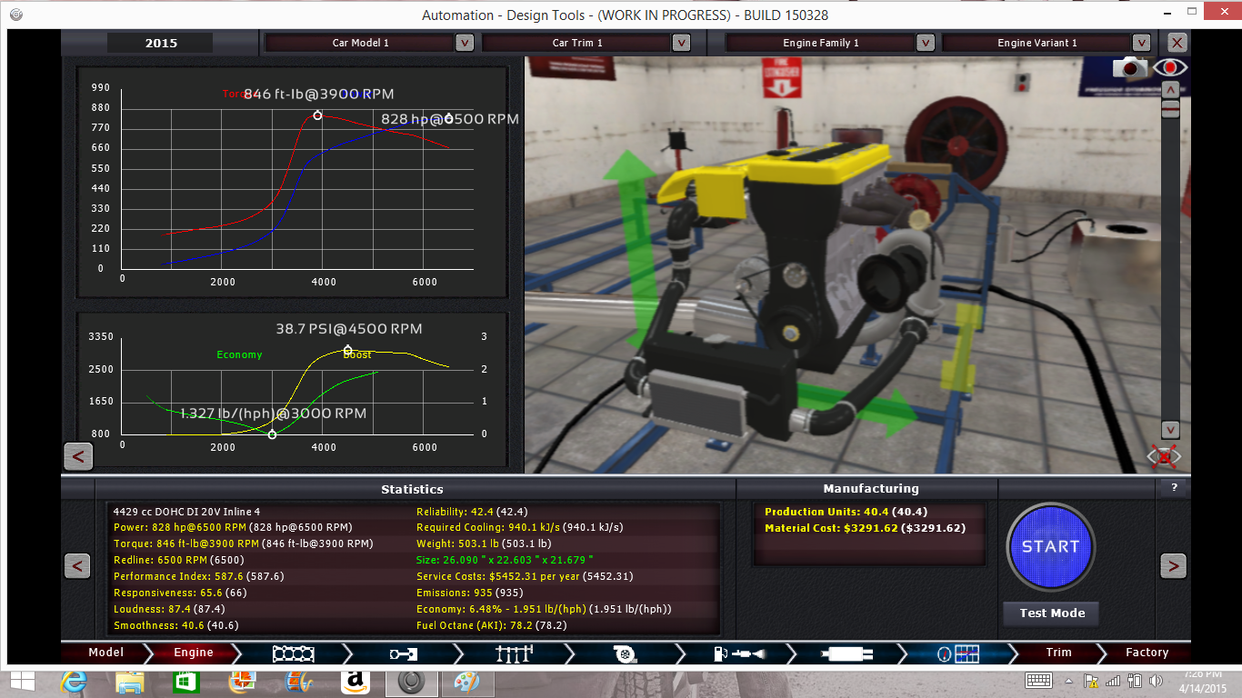Screen dimensions: 1242x698
Task: Open File Explorer from the taskbar
Action: (130, 681)
